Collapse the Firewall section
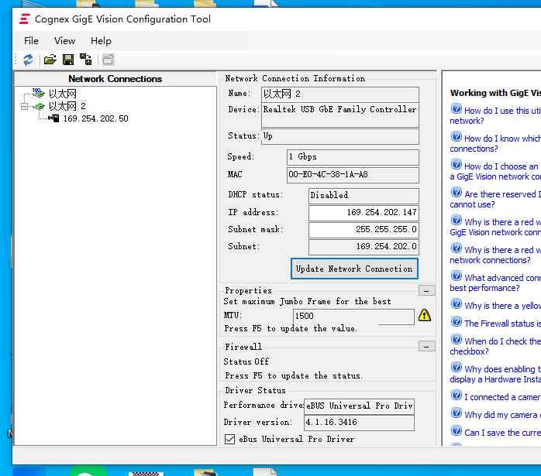The width and height of the screenshot is (541, 476). pos(426,346)
